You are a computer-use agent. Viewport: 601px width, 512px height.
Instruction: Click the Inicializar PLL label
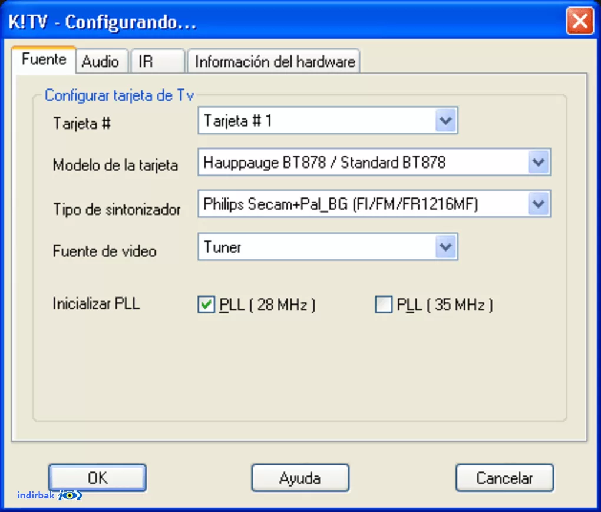pos(96,303)
